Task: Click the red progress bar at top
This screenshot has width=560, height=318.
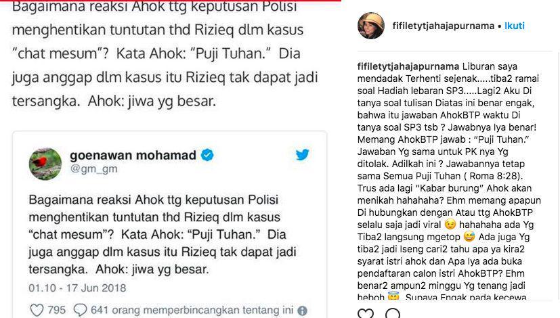Action: pos(171,1)
